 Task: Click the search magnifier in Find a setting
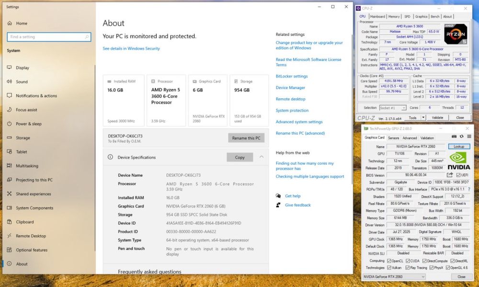point(87,37)
